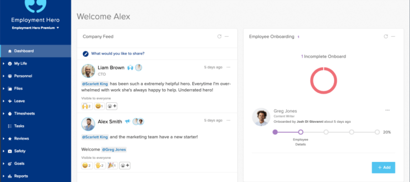Open Liam Brown's profile photo
410x182 pixels.
tap(88, 71)
